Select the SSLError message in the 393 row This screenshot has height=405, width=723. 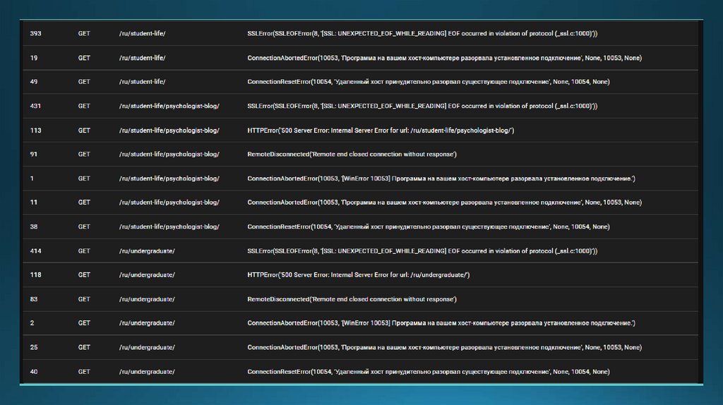click(x=422, y=34)
